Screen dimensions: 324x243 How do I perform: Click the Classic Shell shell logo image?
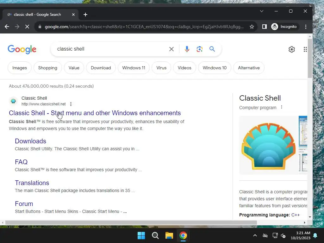click(x=268, y=146)
